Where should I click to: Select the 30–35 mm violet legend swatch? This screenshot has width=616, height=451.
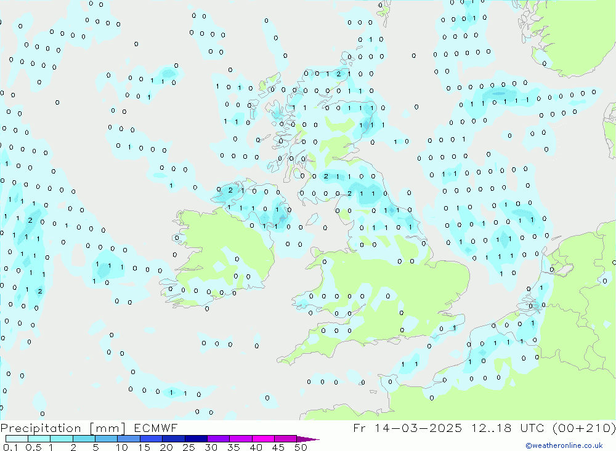click(219, 439)
